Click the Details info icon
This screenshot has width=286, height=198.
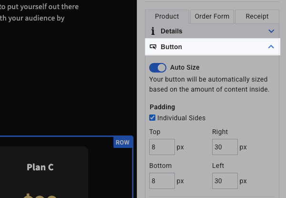[153, 31]
